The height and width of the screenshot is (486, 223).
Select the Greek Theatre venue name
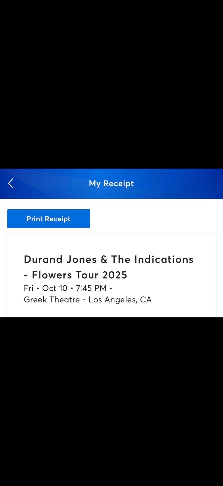pyautogui.click(x=52, y=300)
